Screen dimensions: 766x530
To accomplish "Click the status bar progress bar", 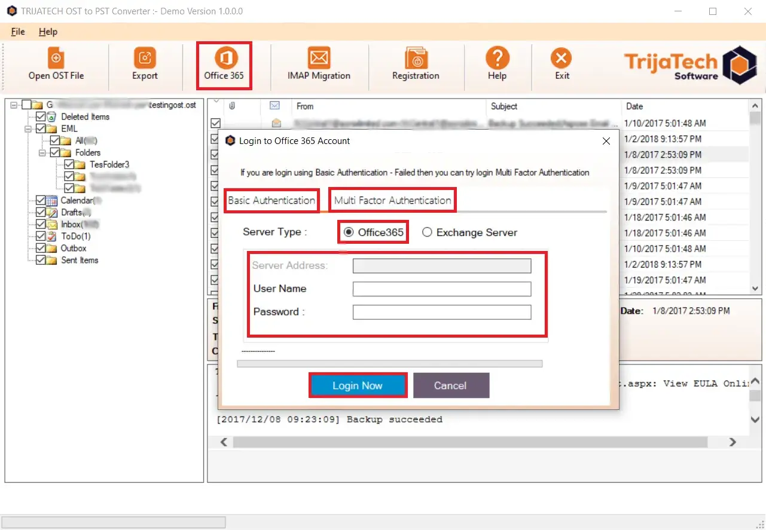I will (x=114, y=522).
